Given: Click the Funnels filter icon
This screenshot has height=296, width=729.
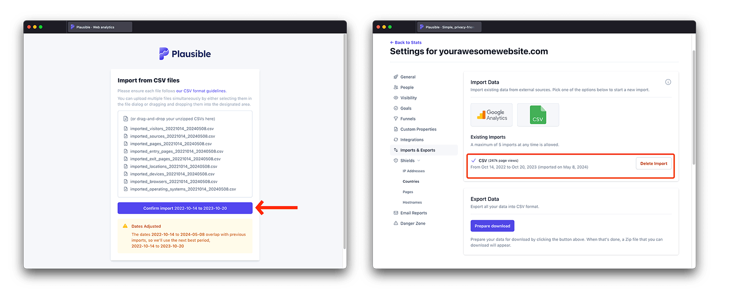Looking at the screenshot, I should tap(396, 118).
